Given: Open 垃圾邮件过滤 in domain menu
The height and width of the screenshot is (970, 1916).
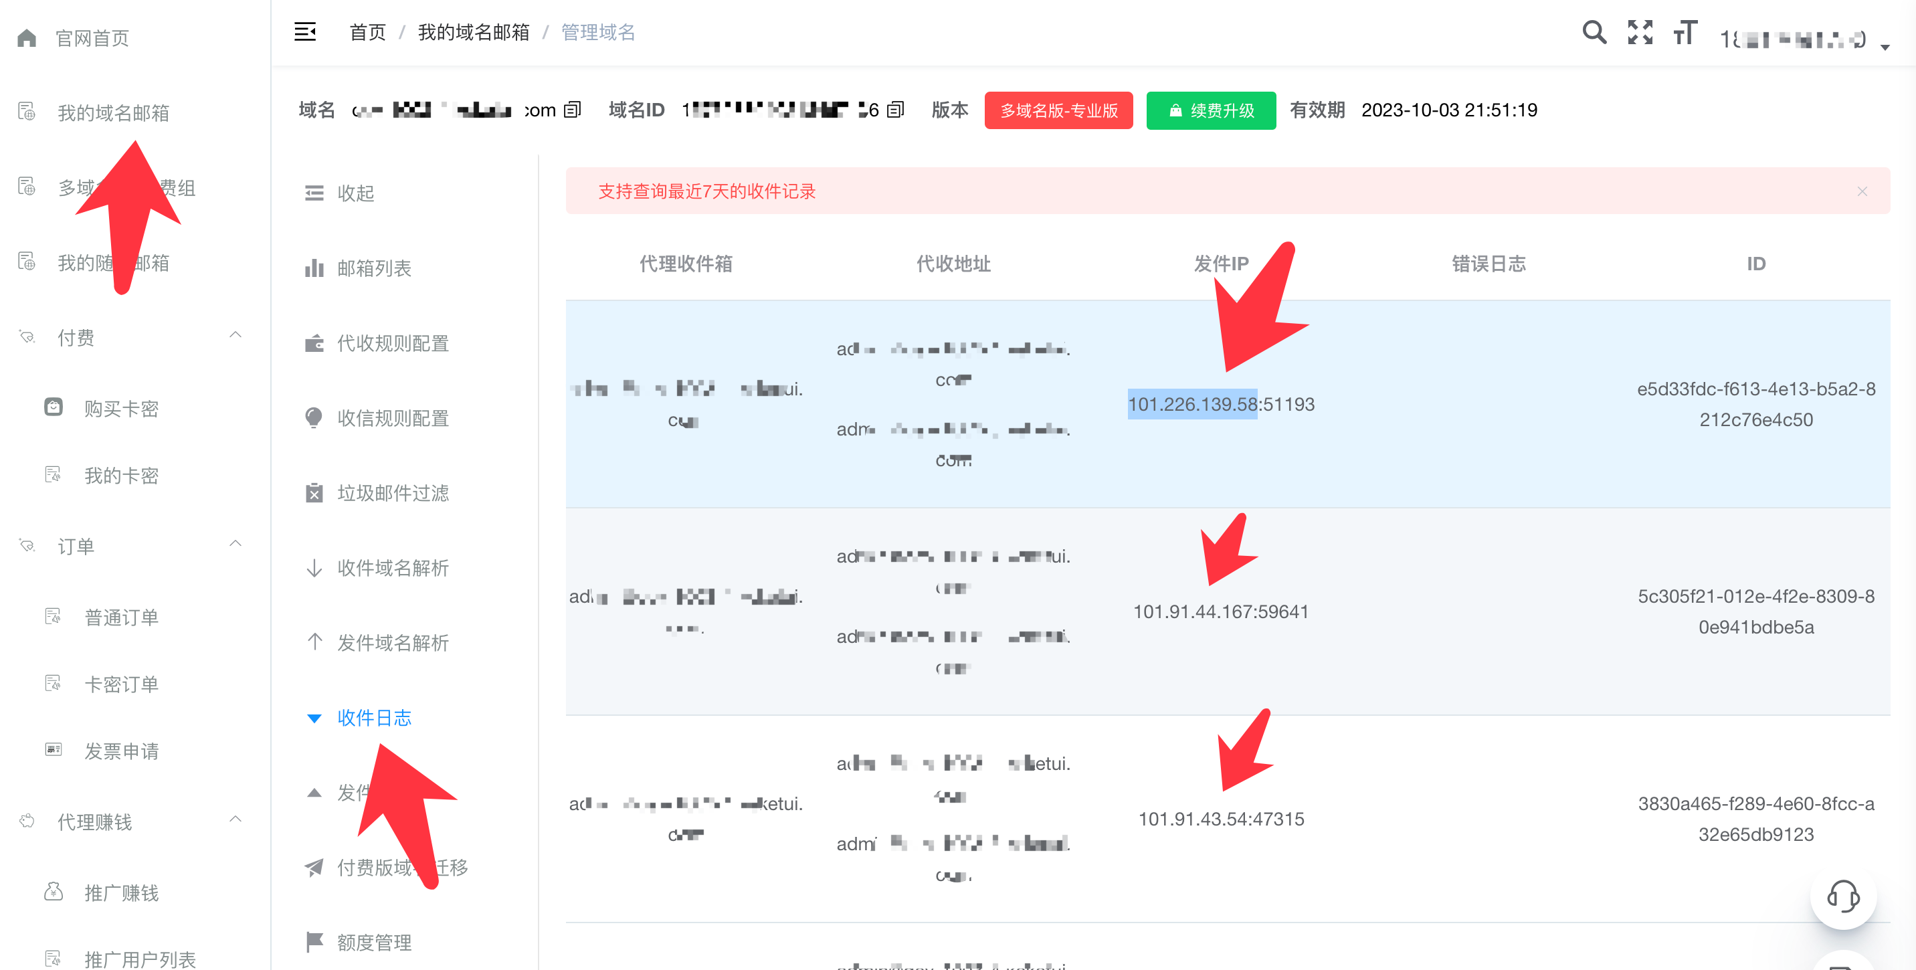Looking at the screenshot, I should pos(393,493).
